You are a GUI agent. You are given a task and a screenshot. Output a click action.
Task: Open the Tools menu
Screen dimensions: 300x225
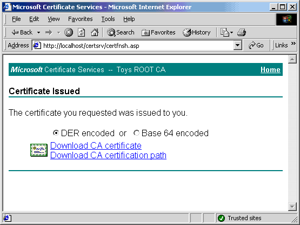tap(108, 19)
